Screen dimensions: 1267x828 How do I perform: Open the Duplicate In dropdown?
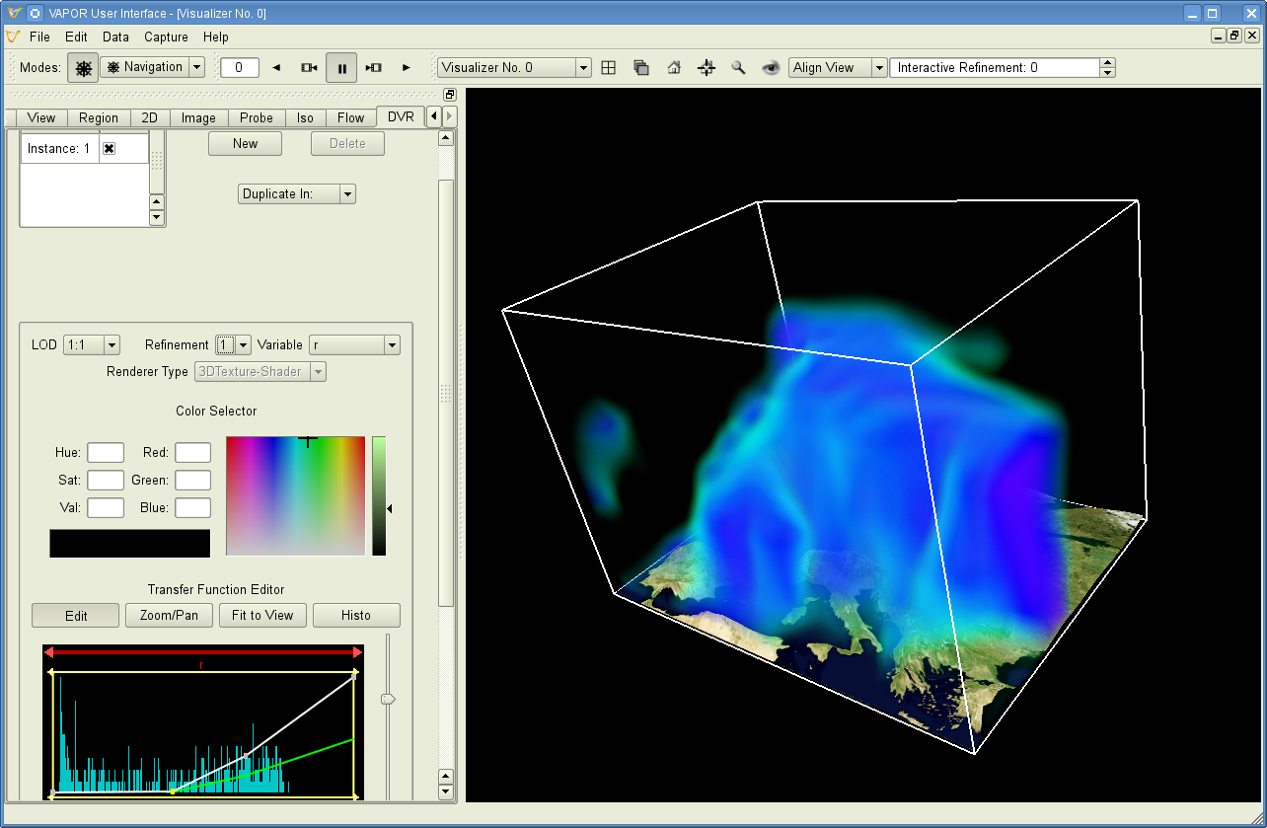point(296,193)
